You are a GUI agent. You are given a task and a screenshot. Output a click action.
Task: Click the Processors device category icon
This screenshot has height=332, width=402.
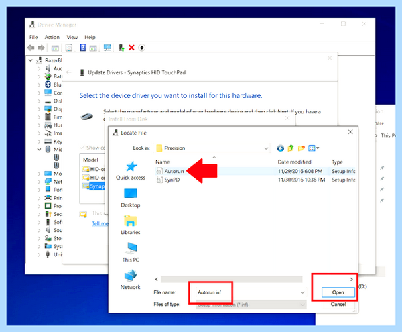tap(48, 206)
